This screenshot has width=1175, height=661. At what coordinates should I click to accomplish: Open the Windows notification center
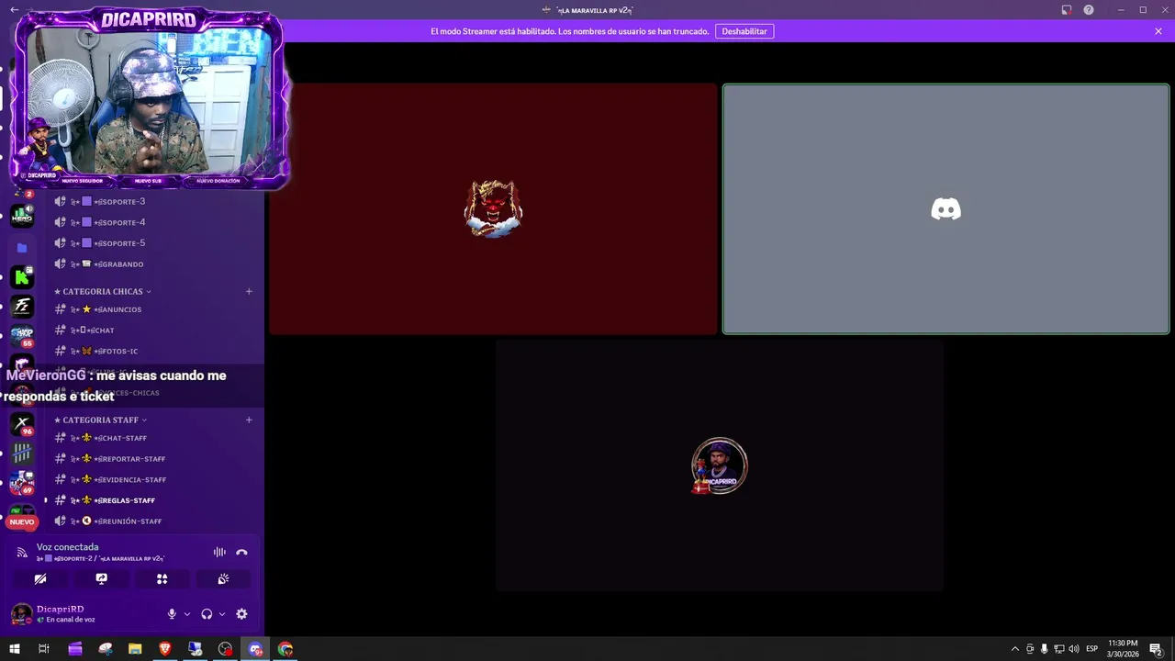pyautogui.click(x=1157, y=649)
